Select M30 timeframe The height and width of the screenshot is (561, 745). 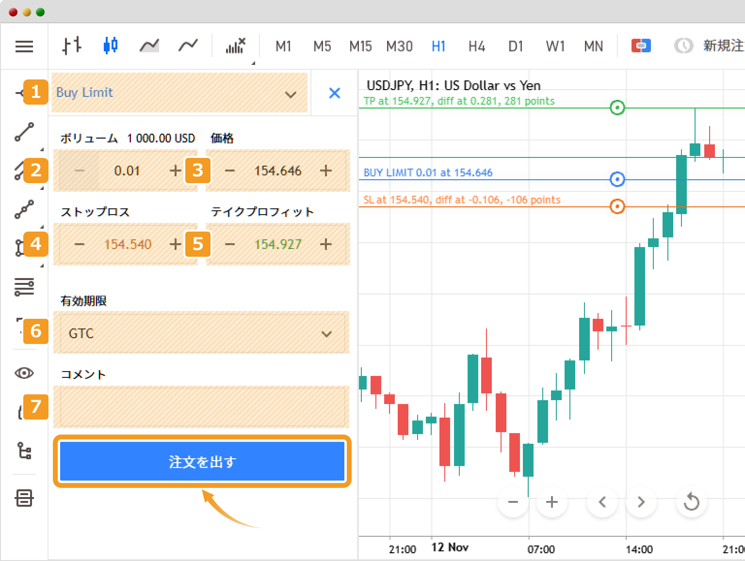399,47
